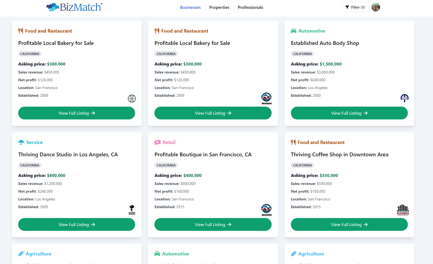Viewport: 433px width, 264px height.
Task: View full listing for Thriving Coffee Shop
Action: pos(349,224)
